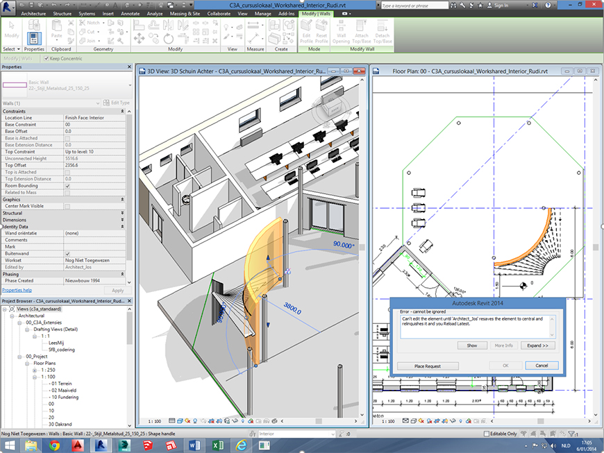Select the Join geometry tool
The width and height of the screenshot is (604, 453).
pos(90,40)
